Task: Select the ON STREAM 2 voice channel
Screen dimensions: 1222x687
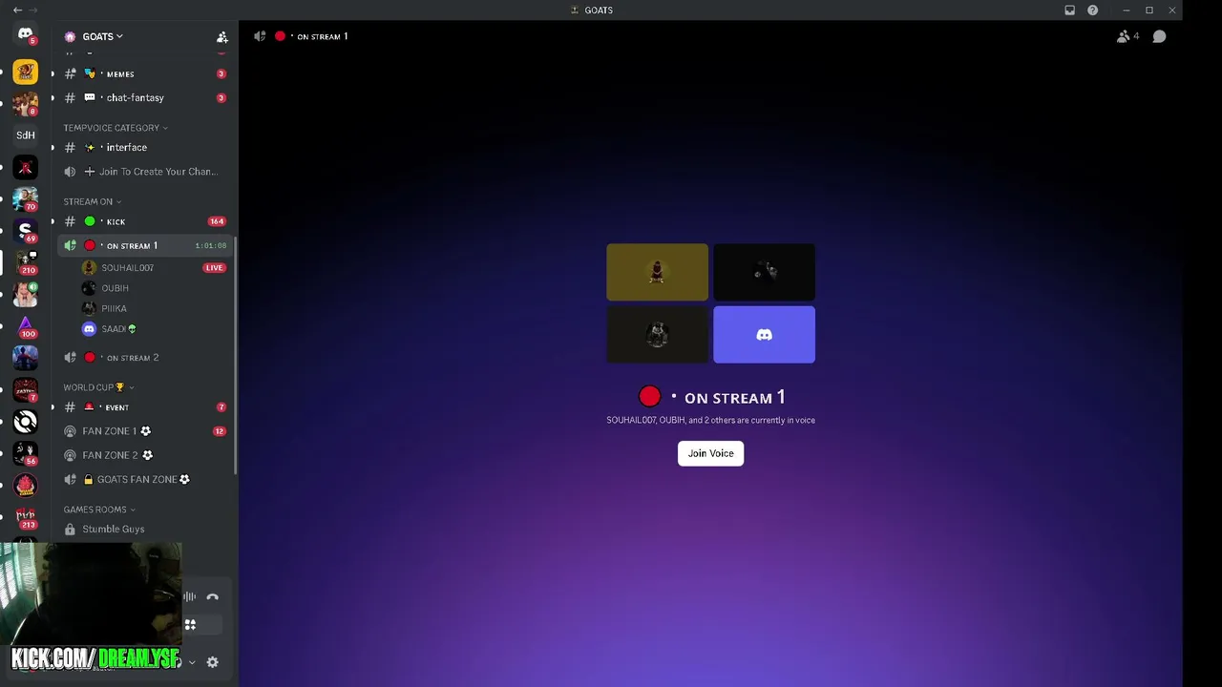Action: coord(143,358)
